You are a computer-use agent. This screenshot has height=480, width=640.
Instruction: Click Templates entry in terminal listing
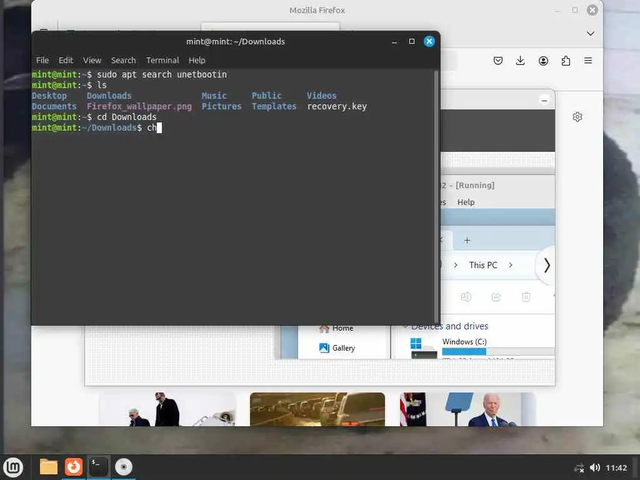(274, 106)
